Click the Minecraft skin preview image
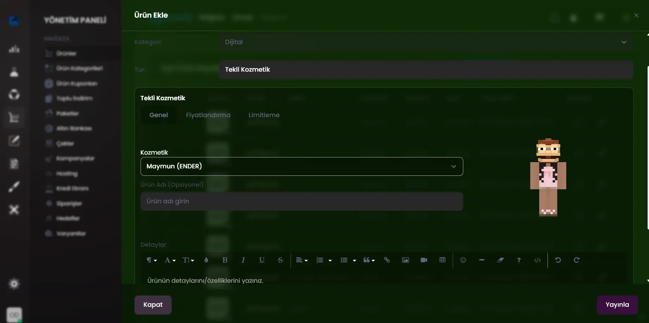Viewport: 649px width, 323px height. [548, 177]
